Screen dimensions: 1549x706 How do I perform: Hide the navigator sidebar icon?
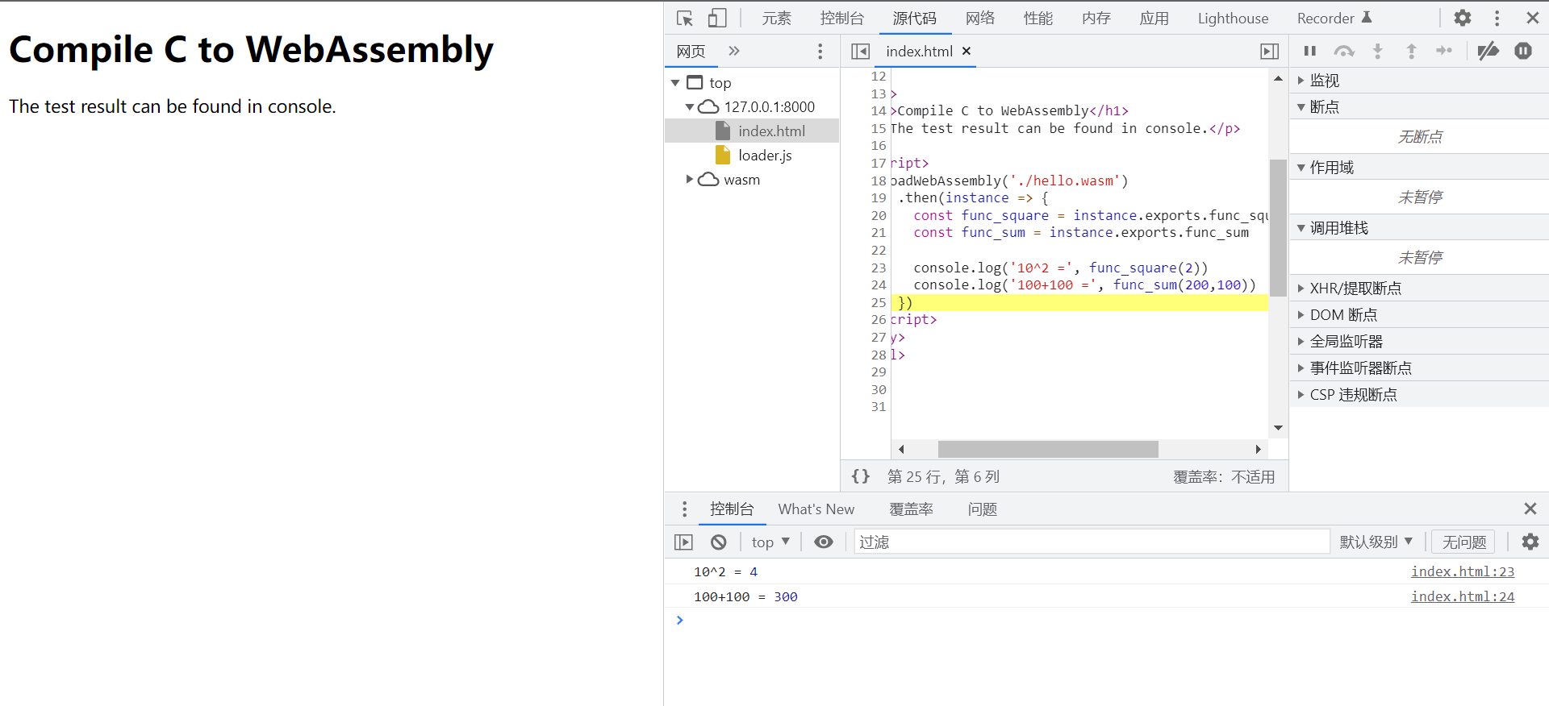coord(861,52)
